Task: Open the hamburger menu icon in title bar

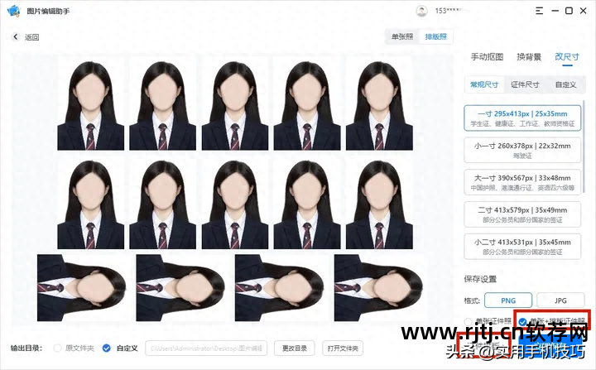Action: click(x=539, y=11)
